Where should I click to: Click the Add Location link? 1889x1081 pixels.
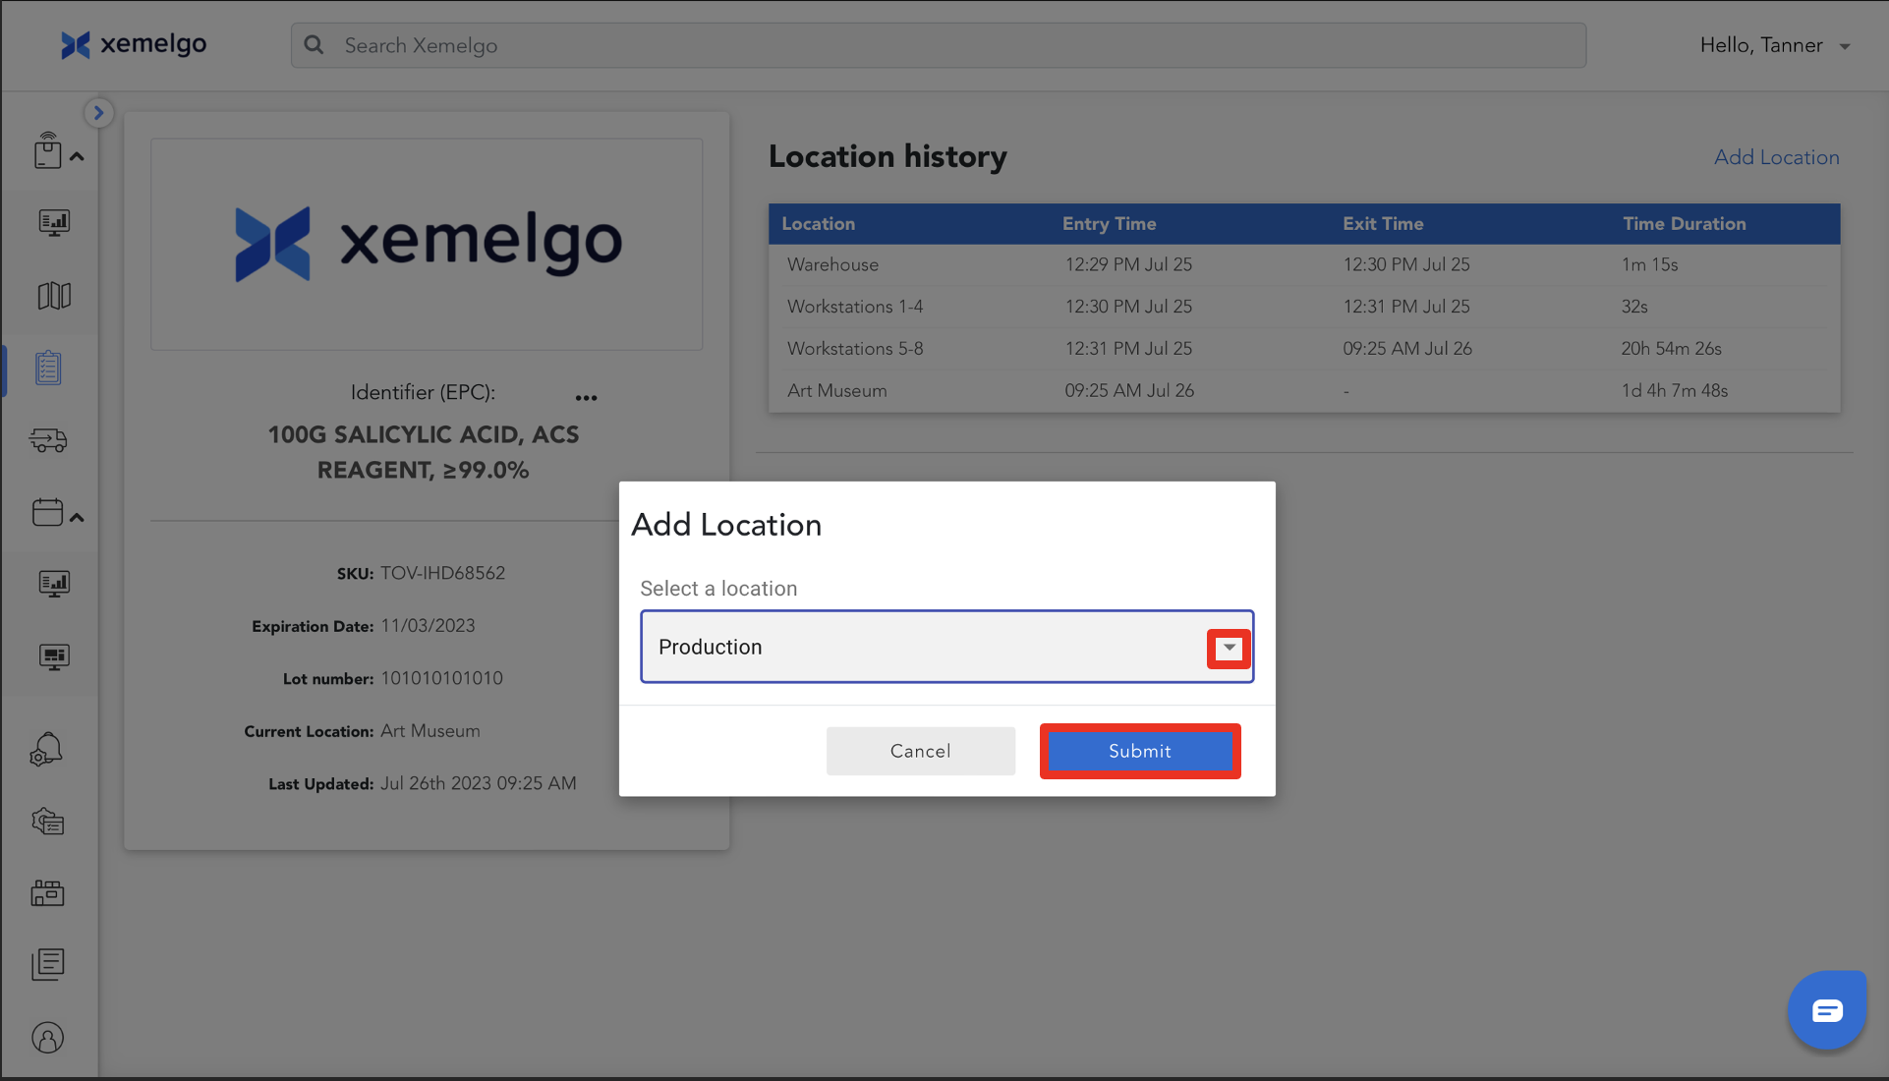[1776, 157]
